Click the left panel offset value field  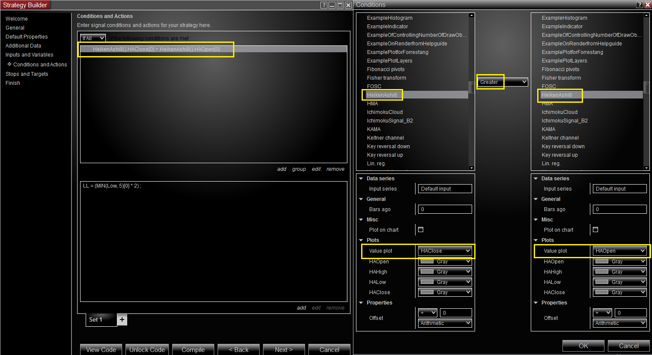pyautogui.click(x=456, y=313)
